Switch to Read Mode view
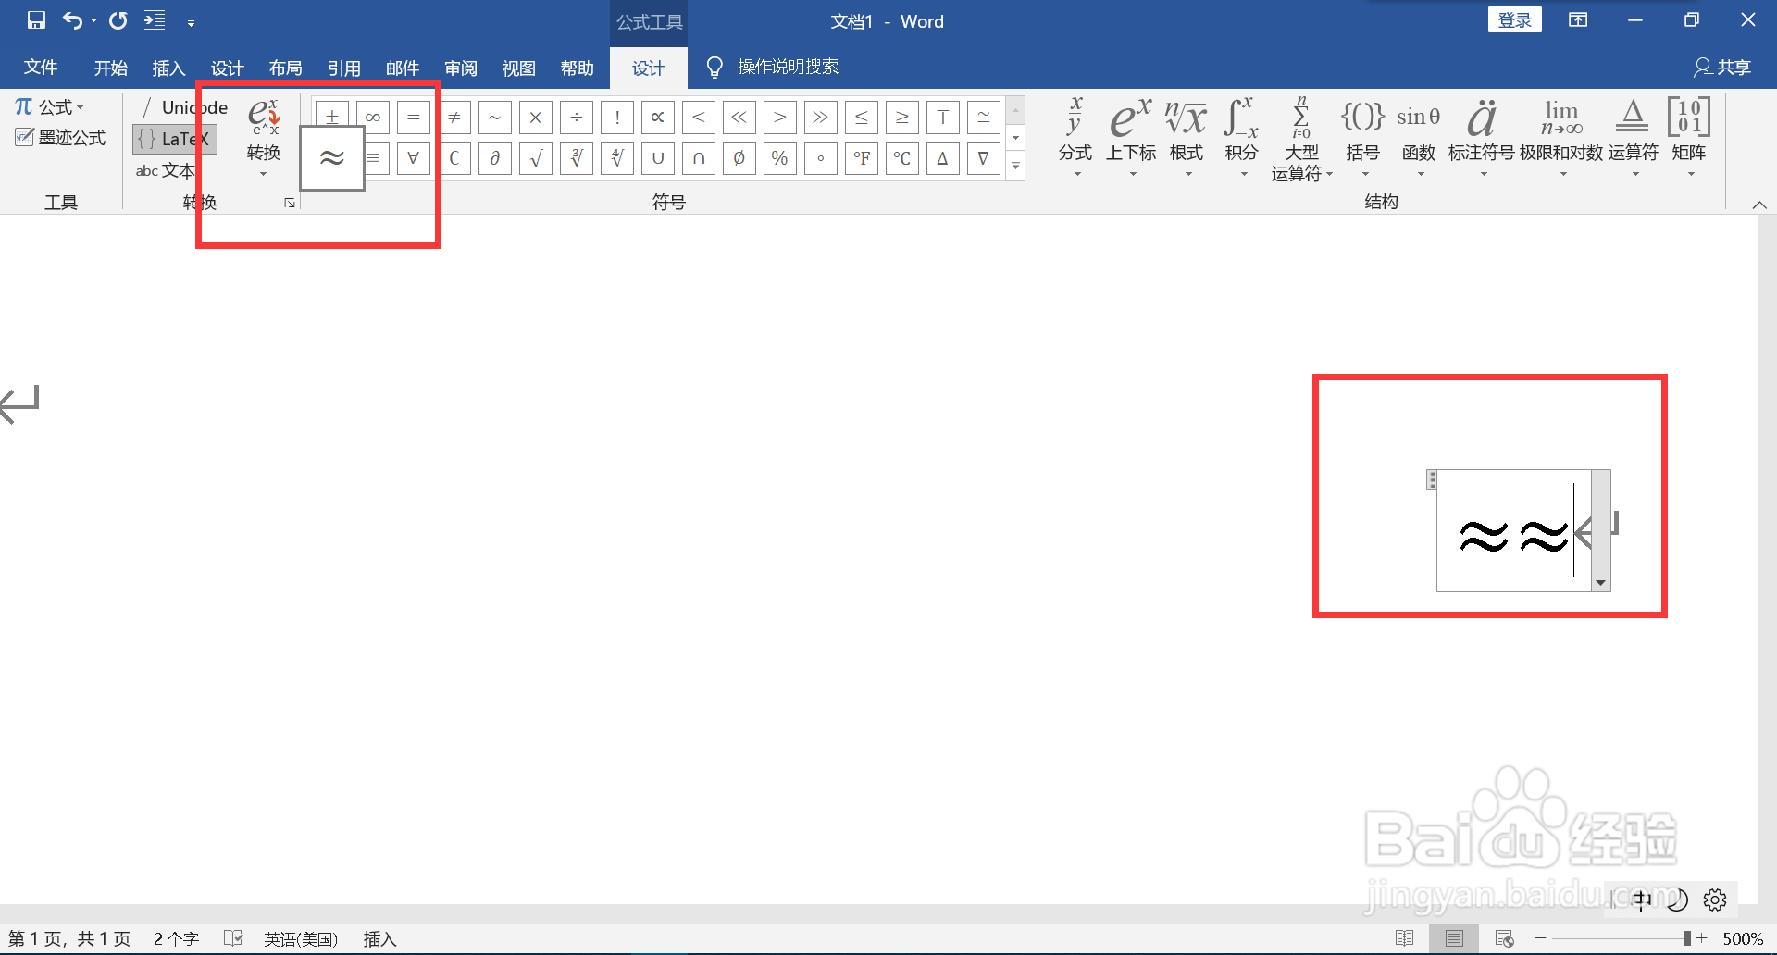The image size is (1777, 955). click(1404, 938)
